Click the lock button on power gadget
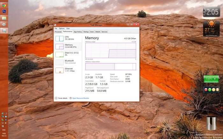This screenshot has height=139, width=223. (217, 89)
